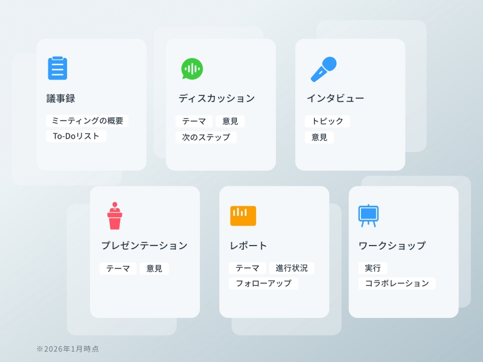
Task: Pick the 実行 tag under ワークショップ
Action: click(373, 268)
